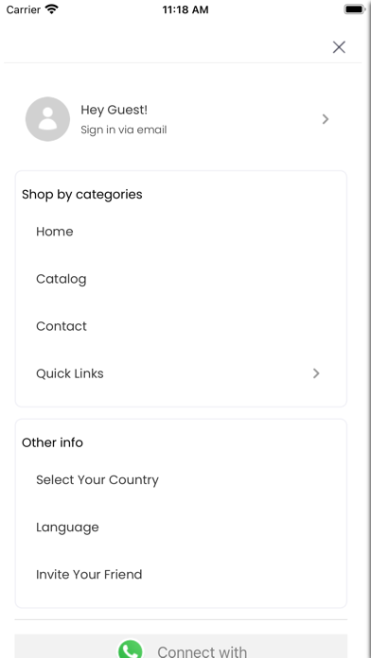Screen dimensions: 371x658
Task: Click the green WhatsApp phone icon
Action: coord(131,649)
